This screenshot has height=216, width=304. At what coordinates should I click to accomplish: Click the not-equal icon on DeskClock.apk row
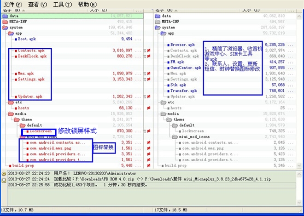148,56
